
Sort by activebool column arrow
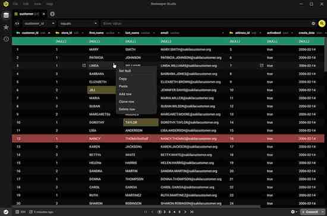(292, 33)
